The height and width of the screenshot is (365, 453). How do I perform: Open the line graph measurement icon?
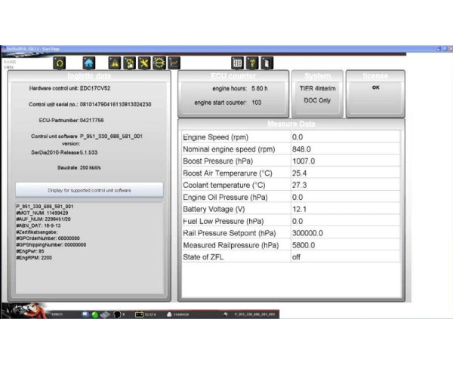point(174,63)
